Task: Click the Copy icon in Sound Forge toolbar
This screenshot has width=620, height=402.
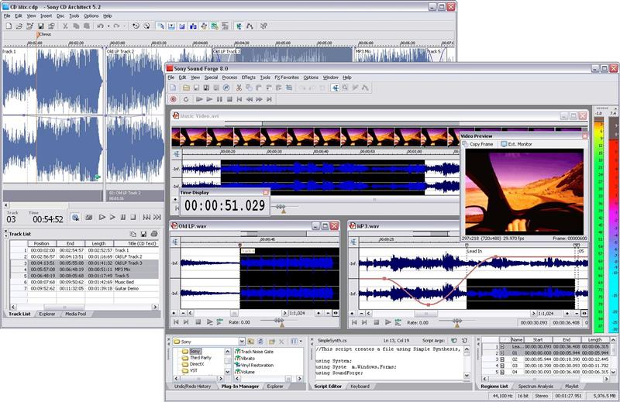Action: (x=249, y=88)
